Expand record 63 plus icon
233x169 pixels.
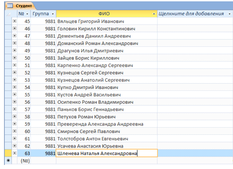14,153
